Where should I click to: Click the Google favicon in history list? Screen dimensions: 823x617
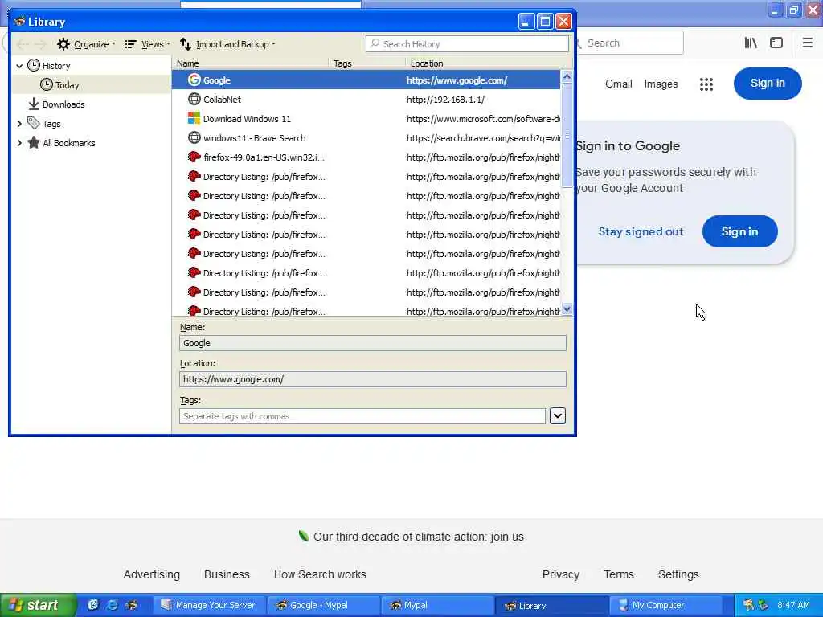click(x=194, y=80)
